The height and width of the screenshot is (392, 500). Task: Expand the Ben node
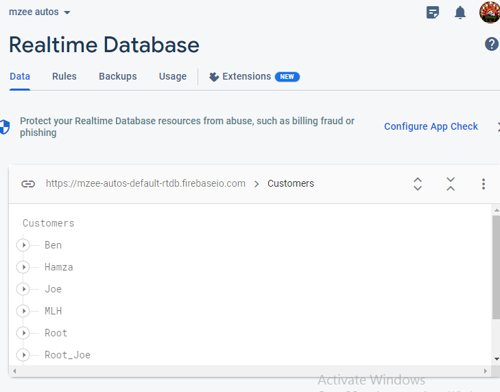point(23,245)
